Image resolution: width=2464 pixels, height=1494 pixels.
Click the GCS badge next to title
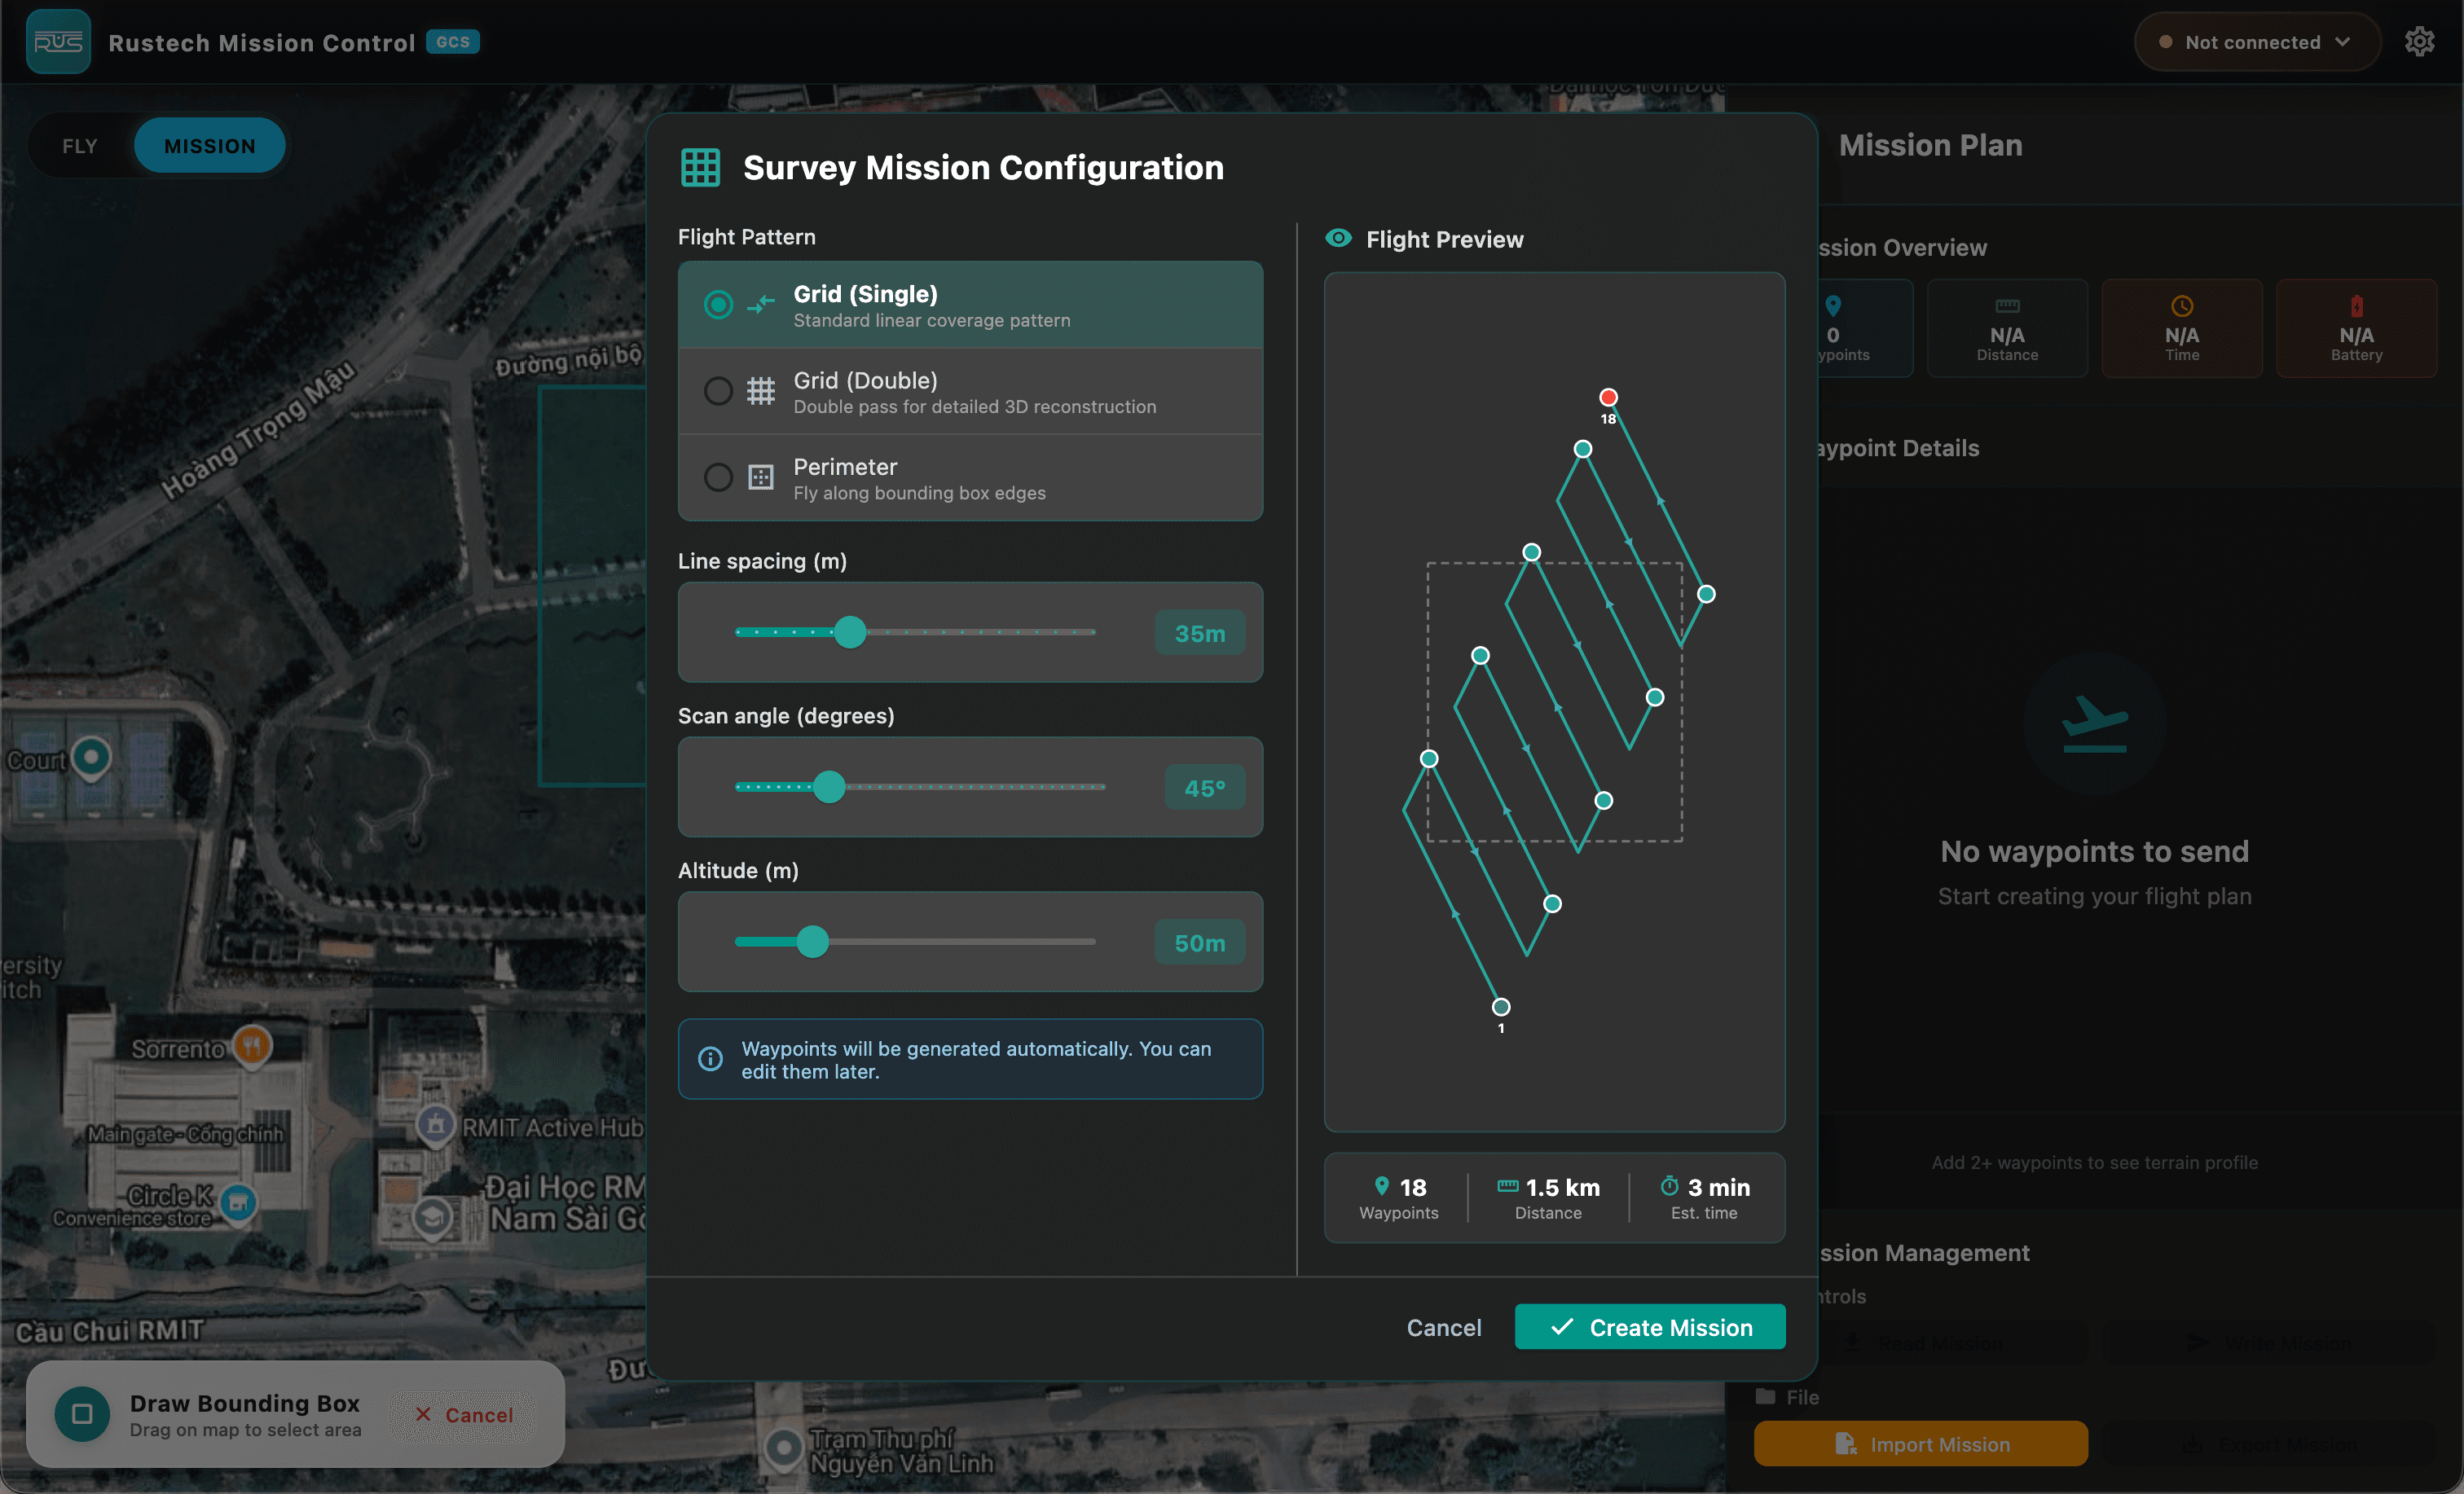pos(453,41)
